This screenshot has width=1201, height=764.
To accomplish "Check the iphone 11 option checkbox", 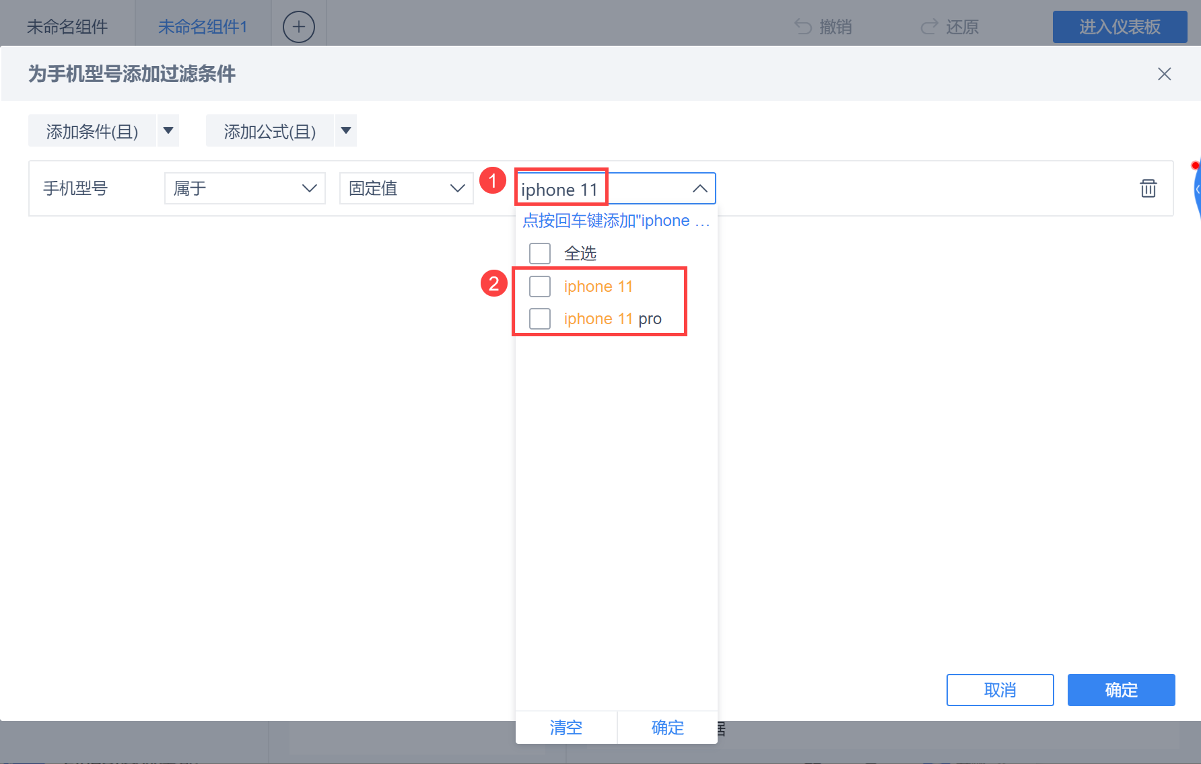I will tap(540, 286).
